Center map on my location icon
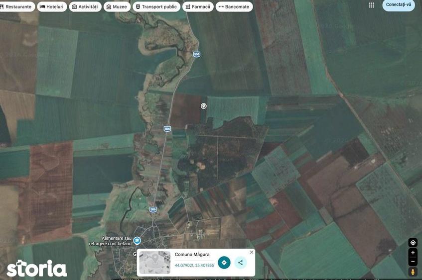Screen dimensions: 422x280 [413, 243]
